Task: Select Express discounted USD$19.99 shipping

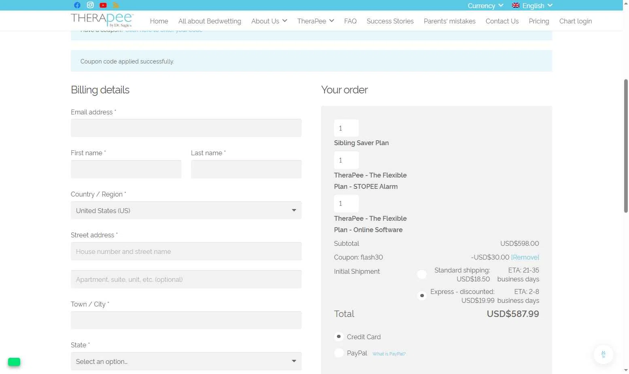Action: [x=422, y=296]
